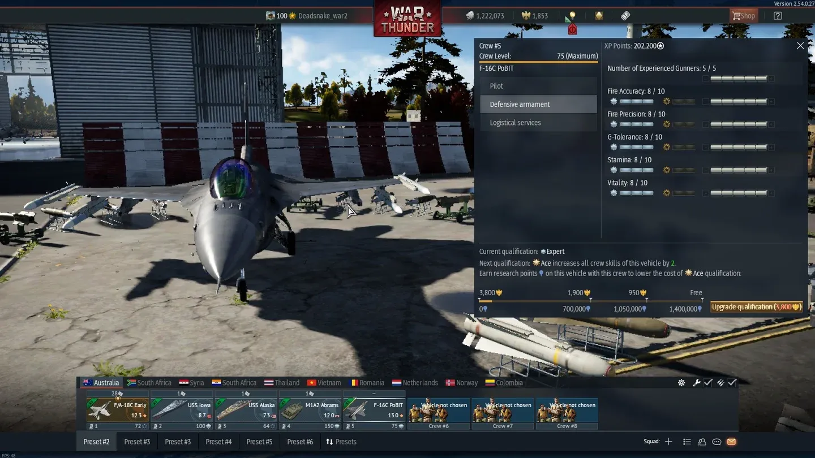Select the F-16C PoBIT vehicle slot
Viewport: 815px width, 458px height.
374,410
